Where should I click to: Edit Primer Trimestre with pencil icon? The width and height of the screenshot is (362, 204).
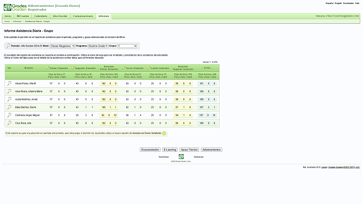(x=48, y=68)
